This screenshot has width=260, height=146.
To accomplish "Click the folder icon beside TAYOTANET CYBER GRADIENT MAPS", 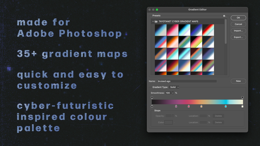I will pyautogui.click(x=156, y=21).
